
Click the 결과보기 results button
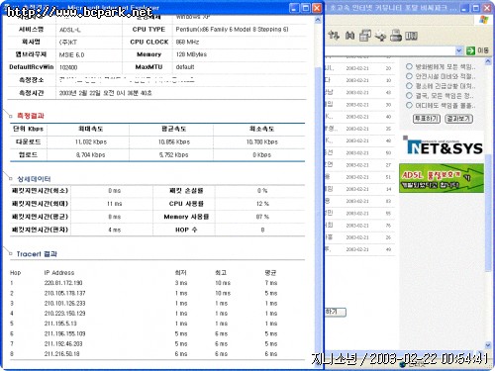tap(458, 118)
